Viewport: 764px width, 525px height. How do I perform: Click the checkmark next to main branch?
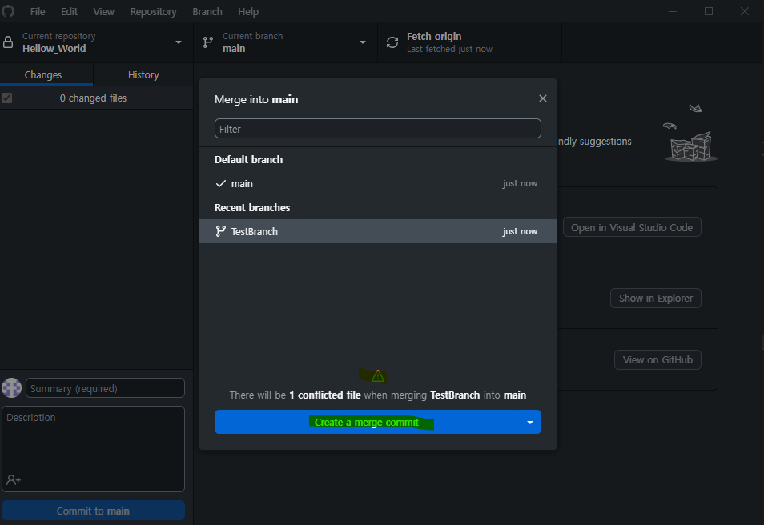click(221, 183)
